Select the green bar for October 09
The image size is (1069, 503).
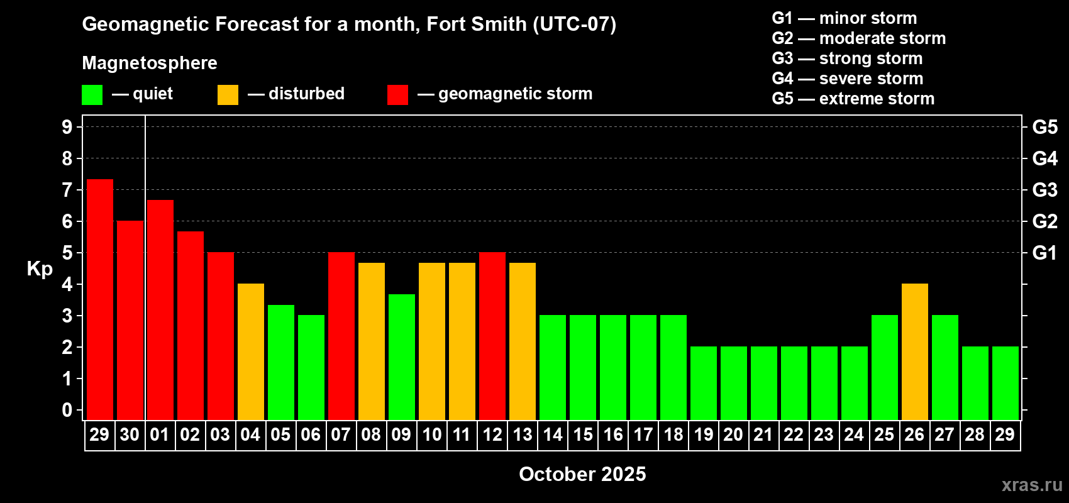coord(402,357)
